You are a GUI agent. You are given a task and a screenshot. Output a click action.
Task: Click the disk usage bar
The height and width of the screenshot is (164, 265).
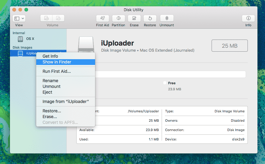170,74
